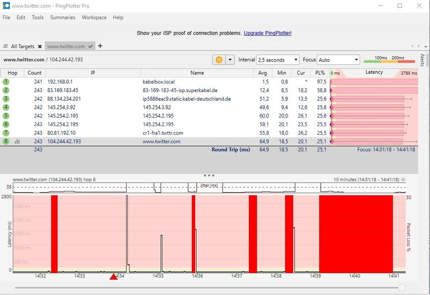The height and width of the screenshot is (295, 430).
Task: Open the Alerts side panel
Action: (x=422, y=60)
